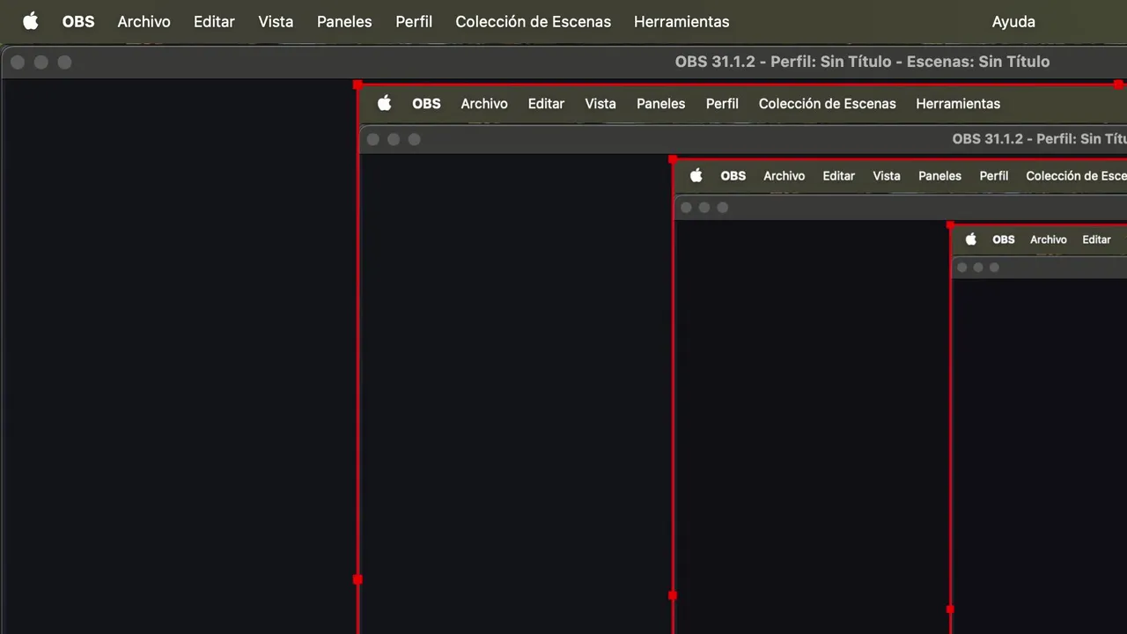Image resolution: width=1127 pixels, height=634 pixels.
Task: Select the top-left red handle of the smallest nested box
Action: (950, 226)
